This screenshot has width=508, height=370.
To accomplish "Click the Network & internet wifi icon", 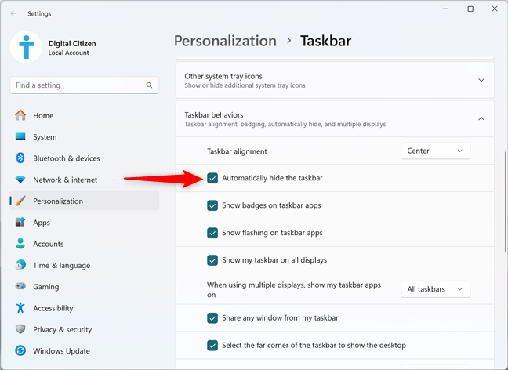I will 20,180.
